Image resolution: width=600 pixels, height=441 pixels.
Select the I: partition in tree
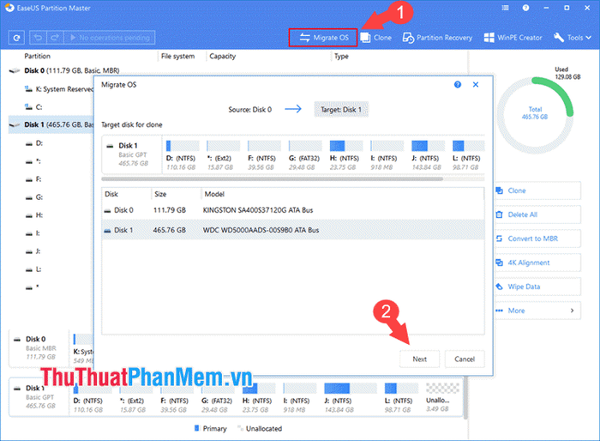click(33, 233)
